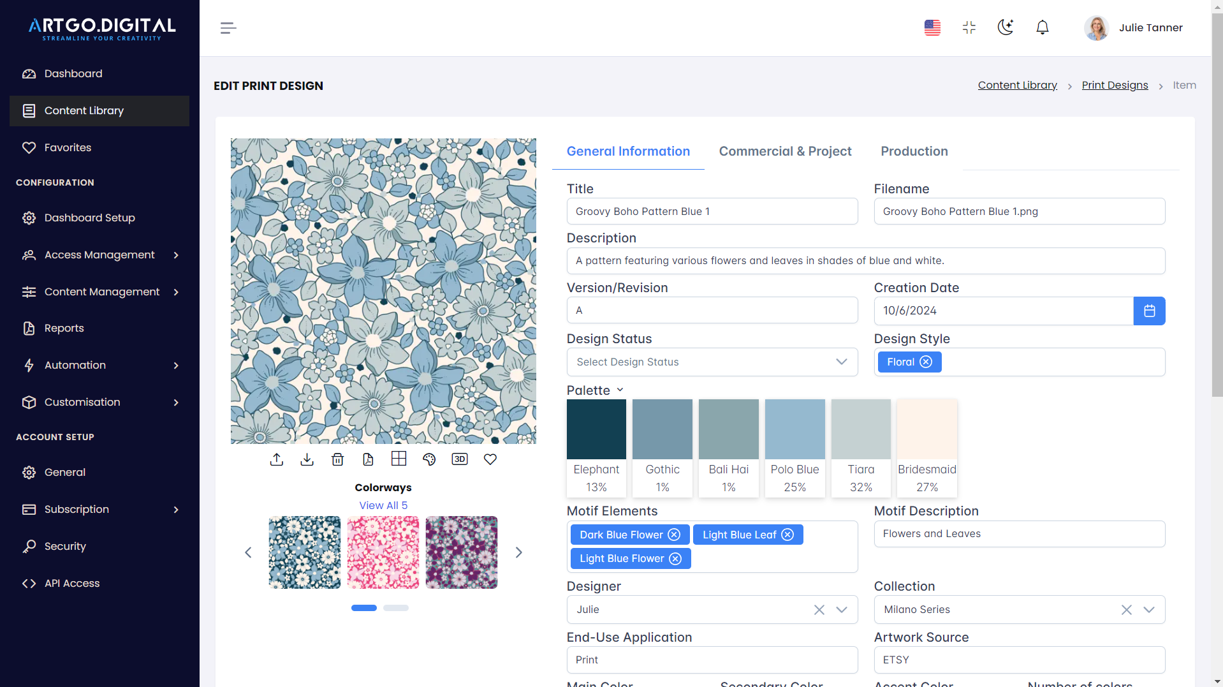This screenshot has width=1223, height=687.
Task: Collapse the Palette section chevron
Action: 620,390
